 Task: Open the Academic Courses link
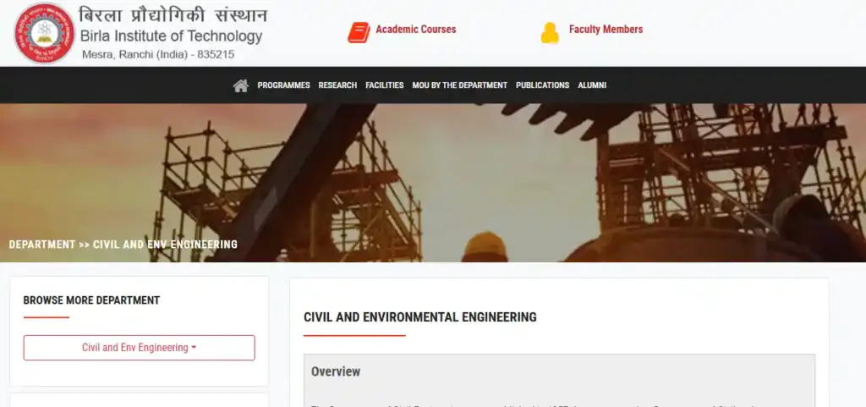[x=415, y=30]
